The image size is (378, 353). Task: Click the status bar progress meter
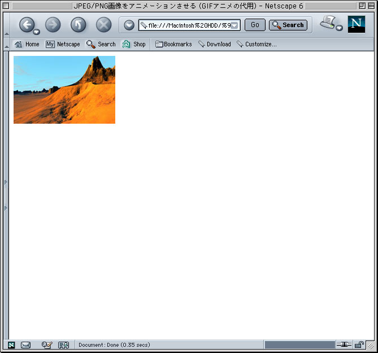coord(299,345)
